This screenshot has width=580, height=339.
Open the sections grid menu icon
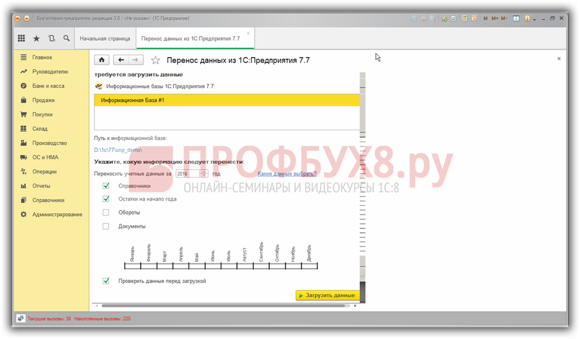tap(21, 38)
